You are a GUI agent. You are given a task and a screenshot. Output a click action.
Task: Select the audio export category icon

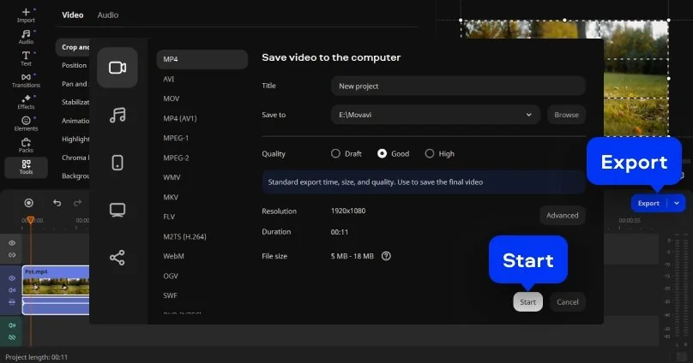[x=118, y=115]
